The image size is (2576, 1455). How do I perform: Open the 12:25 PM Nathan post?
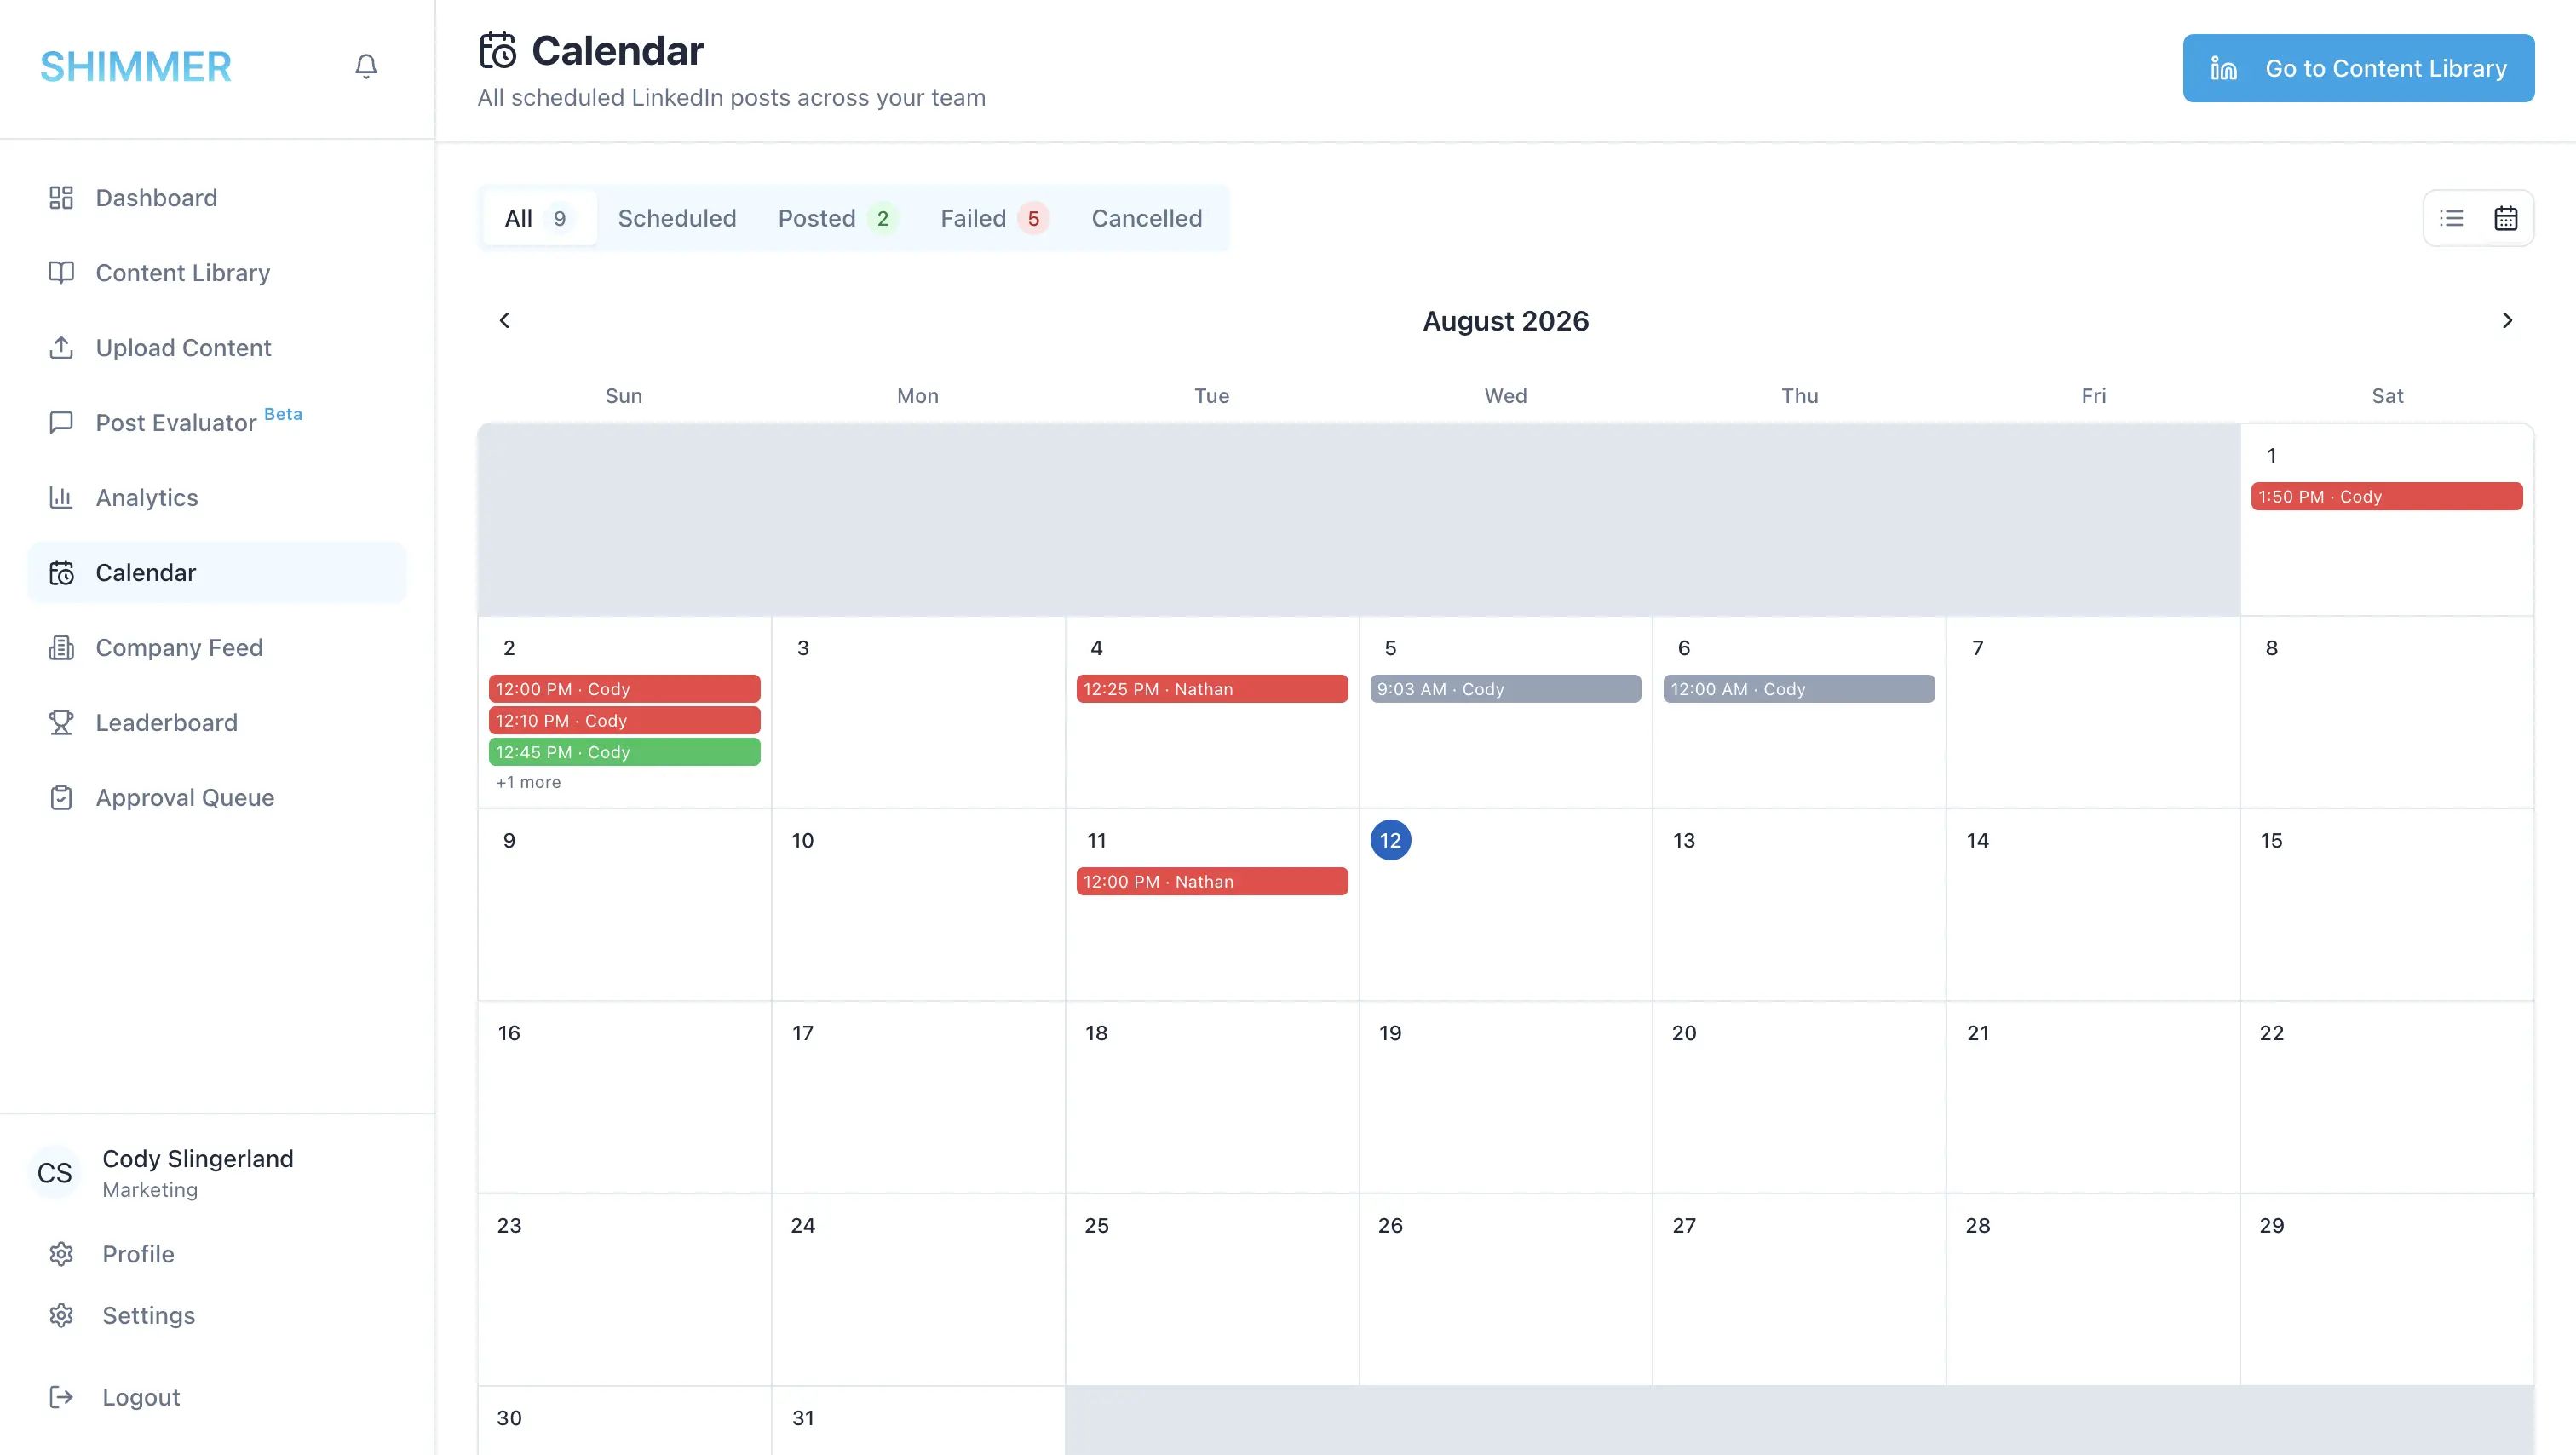tap(1212, 689)
